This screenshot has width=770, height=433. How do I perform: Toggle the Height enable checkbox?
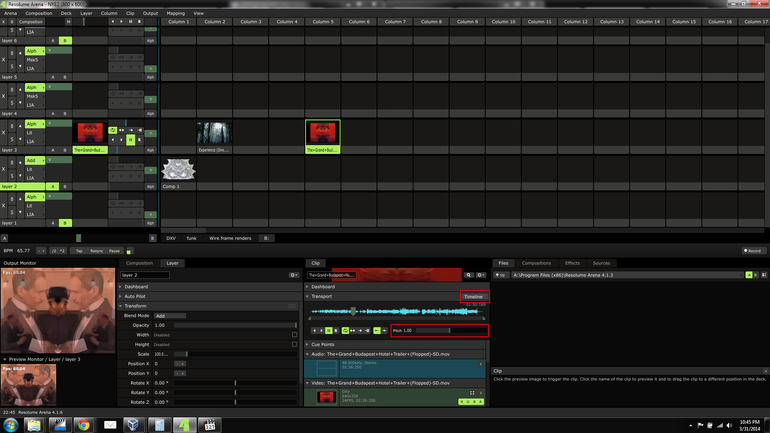[x=294, y=344]
